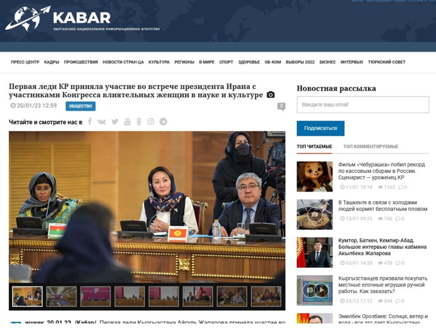
Task: Open the Instagram social icon
Action: tap(150, 122)
